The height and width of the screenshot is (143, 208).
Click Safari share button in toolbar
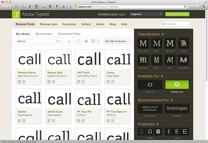[x=16, y=7]
